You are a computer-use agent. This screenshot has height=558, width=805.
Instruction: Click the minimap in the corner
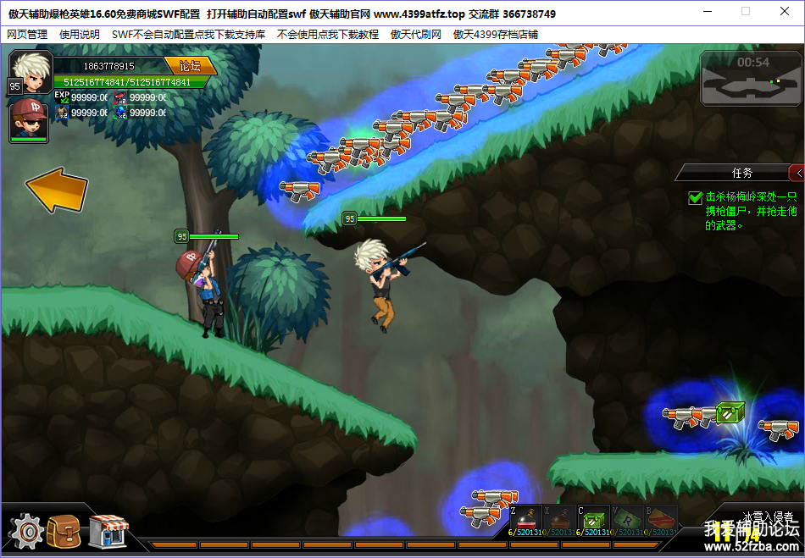click(x=751, y=79)
